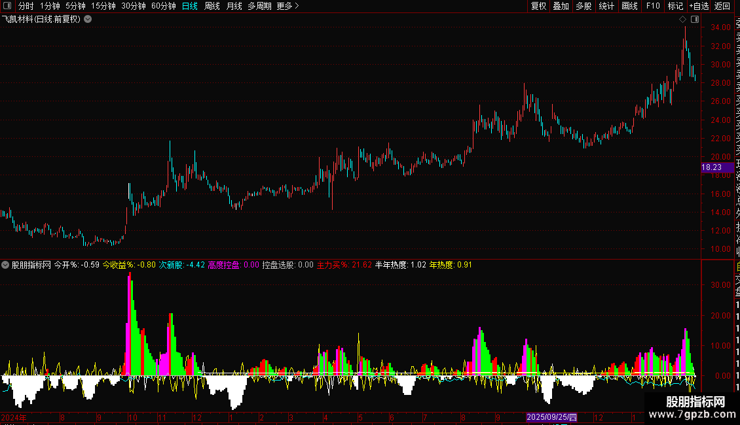740x425 pixels.
Task: Click the diamond marker icon above chart
Action: tap(682, 20)
